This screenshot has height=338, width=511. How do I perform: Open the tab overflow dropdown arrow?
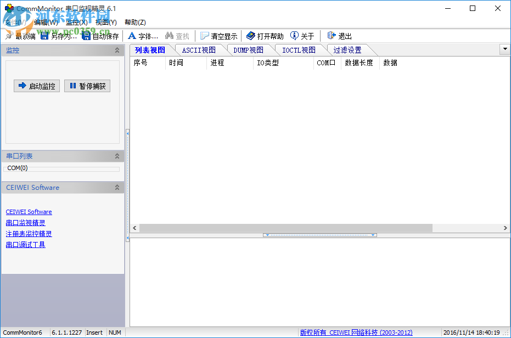tap(505, 49)
